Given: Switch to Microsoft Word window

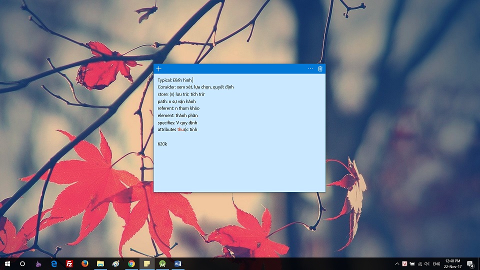Looking at the screenshot, I should pos(178,263).
